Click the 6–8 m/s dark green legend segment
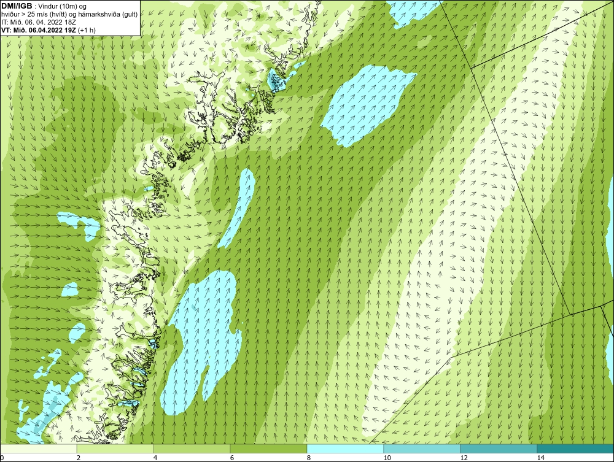Image resolution: width=614 pixels, height=462 pixels. (x=269, y=449)
